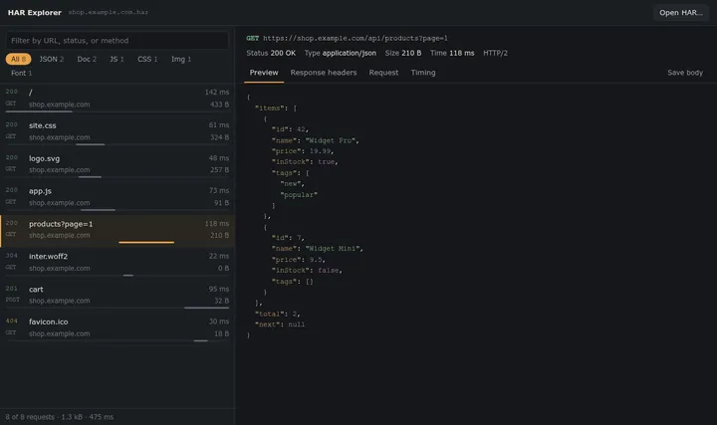Filter requests by Font type

(x=22, y=73)
